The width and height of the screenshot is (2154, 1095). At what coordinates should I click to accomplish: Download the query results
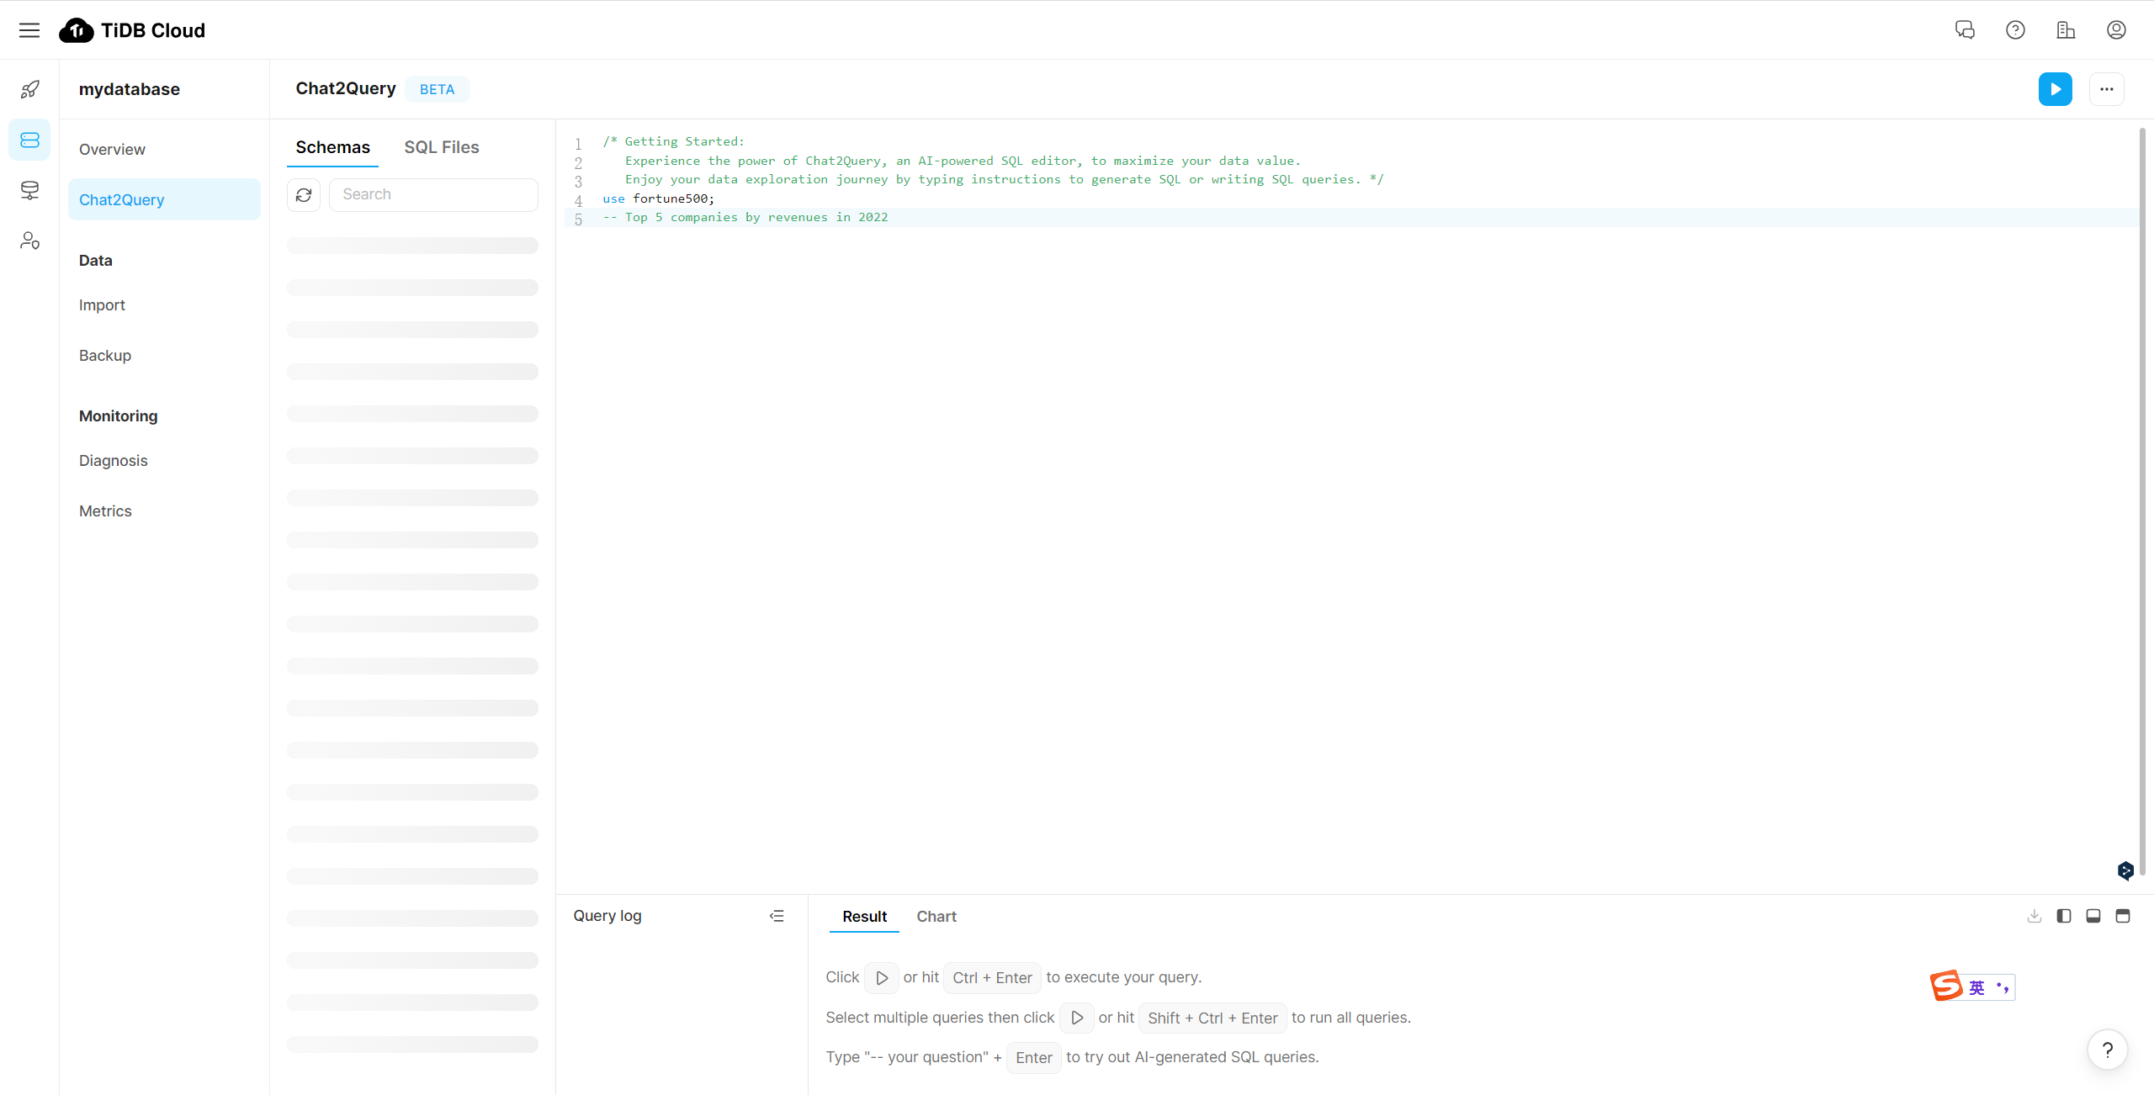point(2035,916)
